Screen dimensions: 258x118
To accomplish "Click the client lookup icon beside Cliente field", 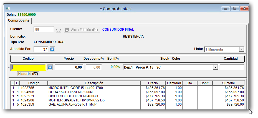I will pyautogui.click(x=59, y=30).
